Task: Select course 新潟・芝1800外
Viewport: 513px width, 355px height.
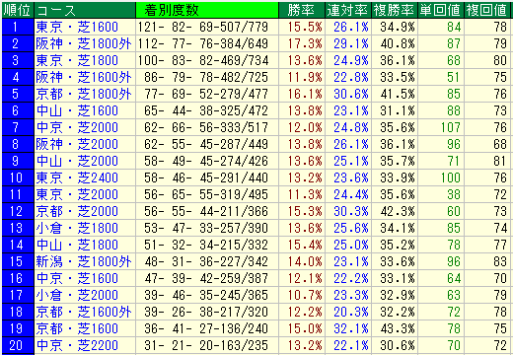Action: coord(84,261)
